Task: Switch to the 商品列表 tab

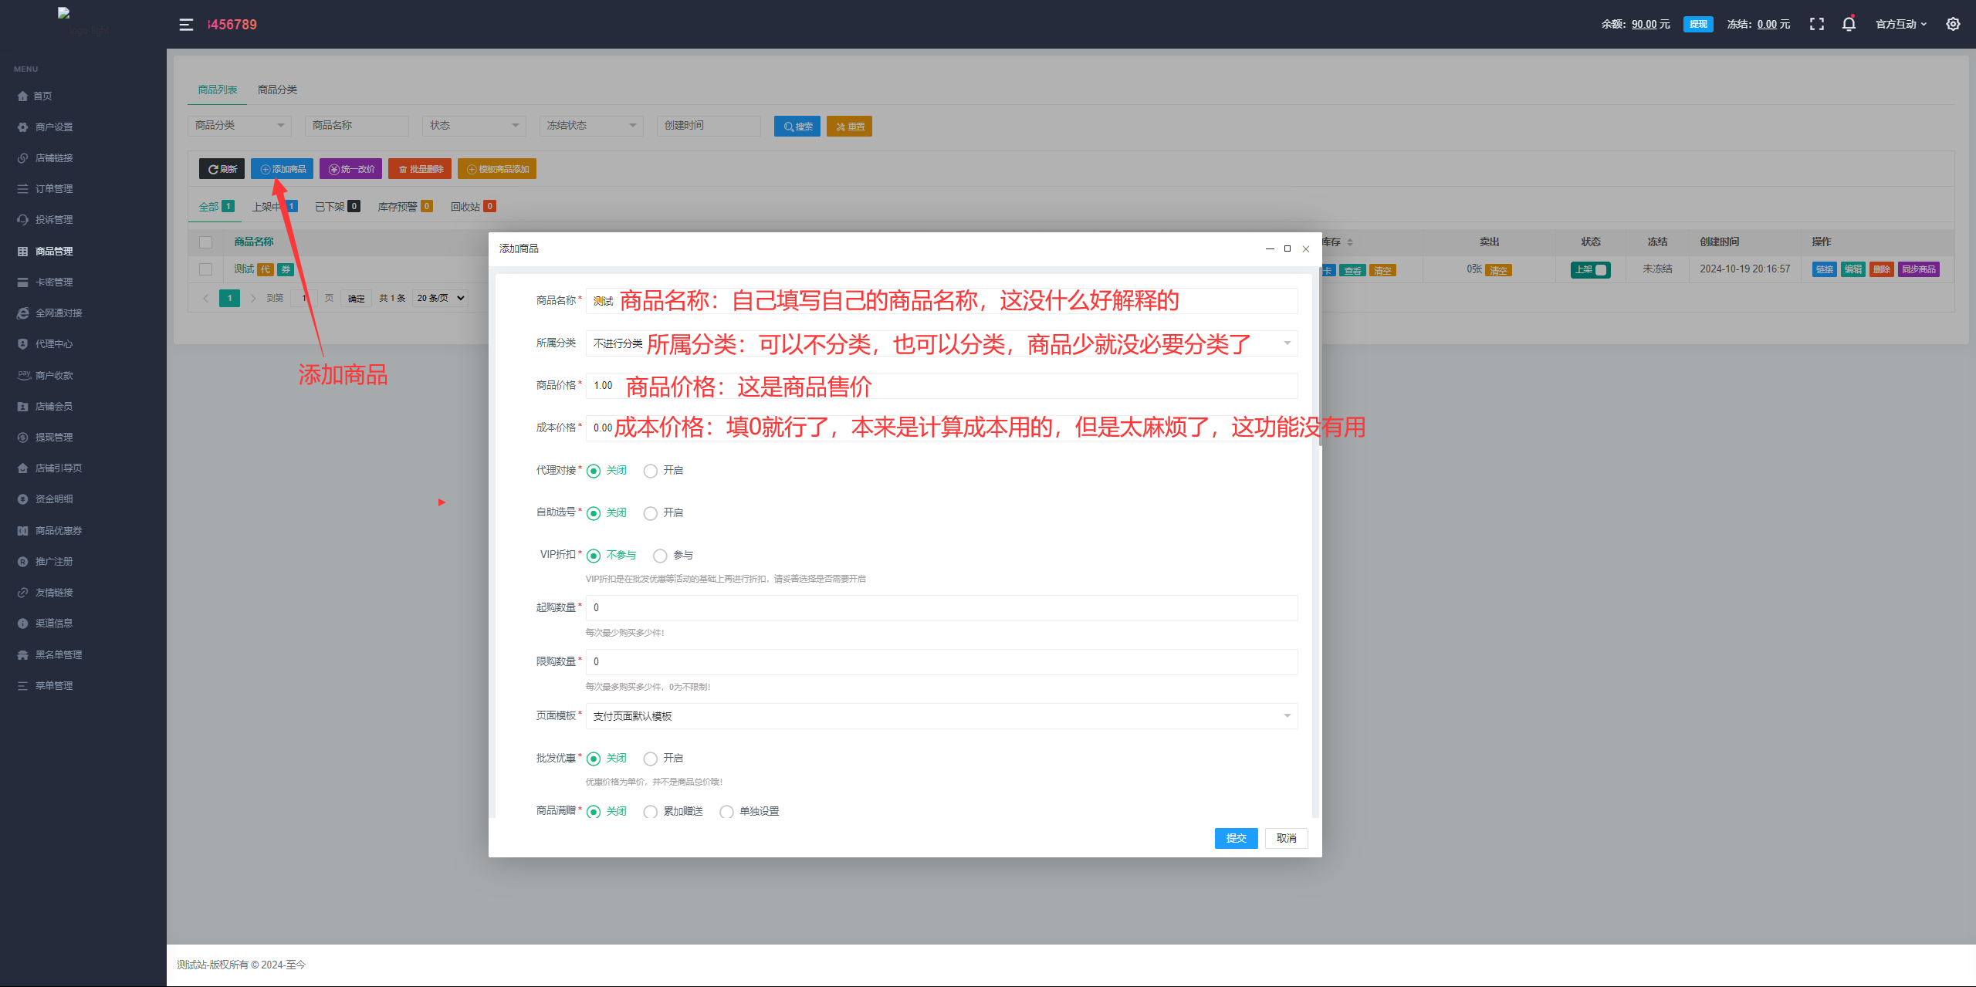Action: click(x=218, y=90)
